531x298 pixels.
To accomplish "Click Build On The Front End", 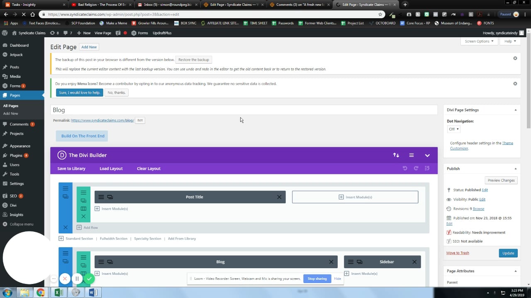I will point(82,136).
